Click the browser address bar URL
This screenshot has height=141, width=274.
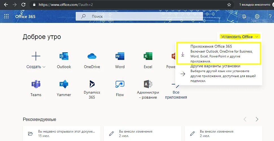(66, 5)
